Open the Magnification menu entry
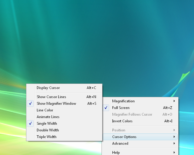The width and height of the screenshot is (194, 155). [x=123, y=101]
